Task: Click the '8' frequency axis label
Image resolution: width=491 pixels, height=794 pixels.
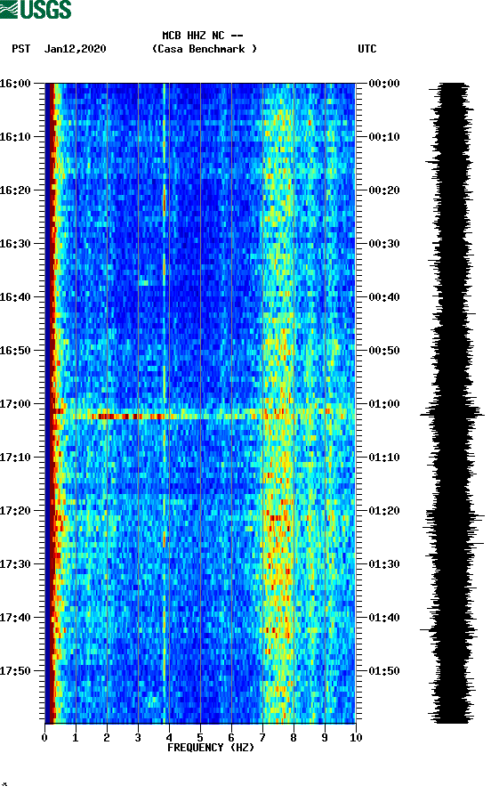Action: coord(294,737)
